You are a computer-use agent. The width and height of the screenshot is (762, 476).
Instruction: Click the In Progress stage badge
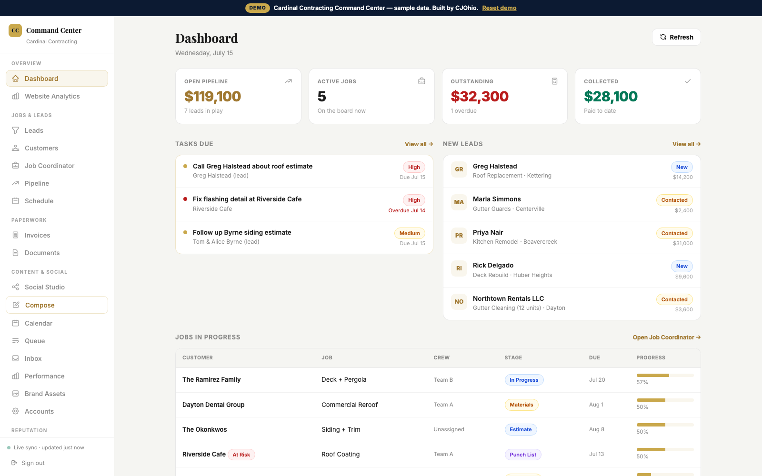(x=524, y=380)
